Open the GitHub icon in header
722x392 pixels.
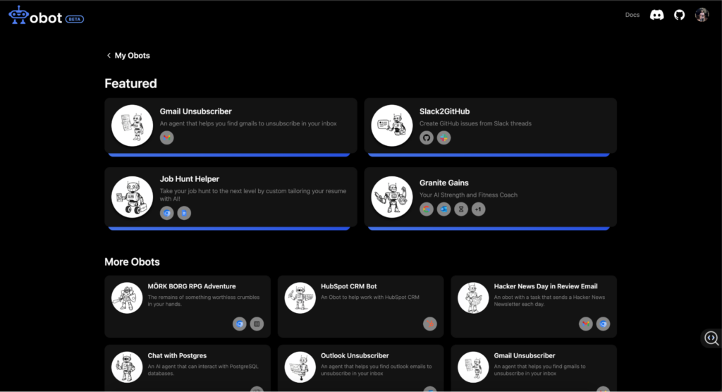coord(679,15)
